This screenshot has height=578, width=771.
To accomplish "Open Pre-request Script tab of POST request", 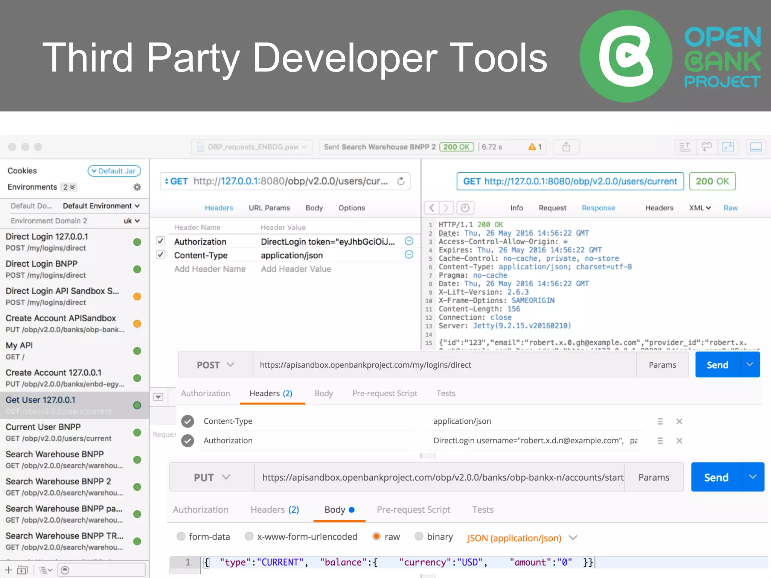I will click(x=385, y=393).
